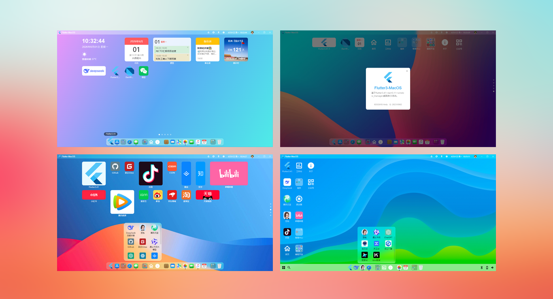Image resolution: width=553 pixels, height=299 pixels.
Task: Open the 新浪 Weibo tile
Action: [158, 195]
